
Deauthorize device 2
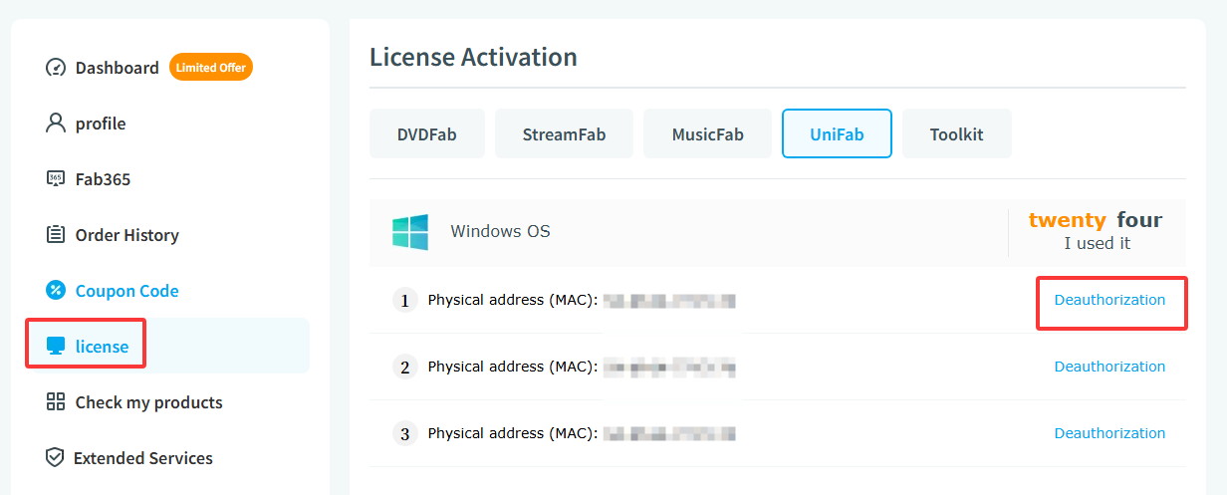click(x=1109, y=367)
